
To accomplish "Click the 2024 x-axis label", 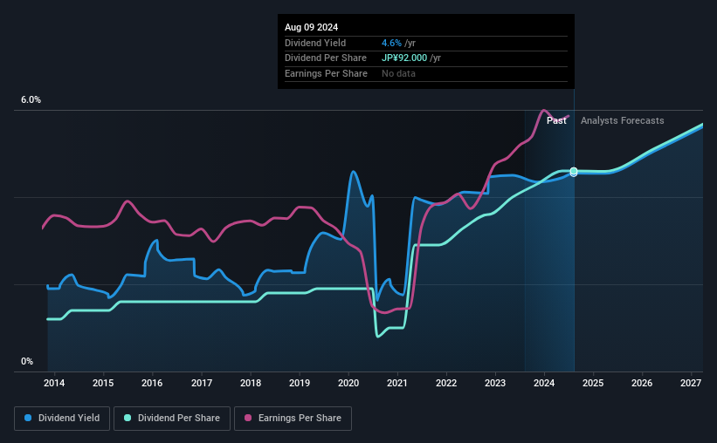I will pos(544,383).
